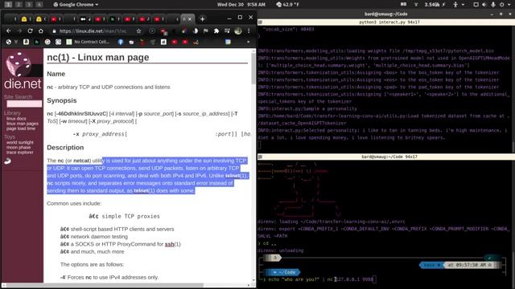Follow the ssh(1) link in list

(x=172, y=244)
